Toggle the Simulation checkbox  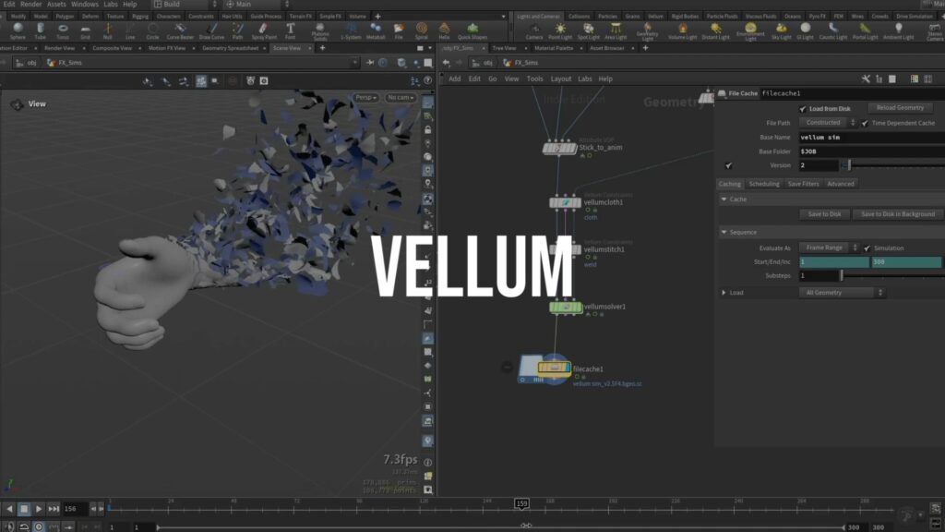pos(867,248)
